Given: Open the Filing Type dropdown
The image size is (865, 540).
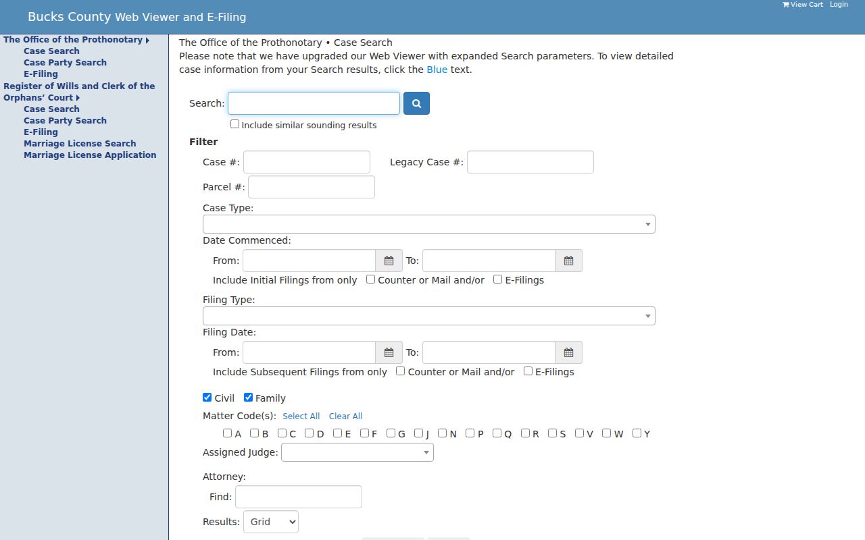Looking at the screenshot, I should click(429, 316).
